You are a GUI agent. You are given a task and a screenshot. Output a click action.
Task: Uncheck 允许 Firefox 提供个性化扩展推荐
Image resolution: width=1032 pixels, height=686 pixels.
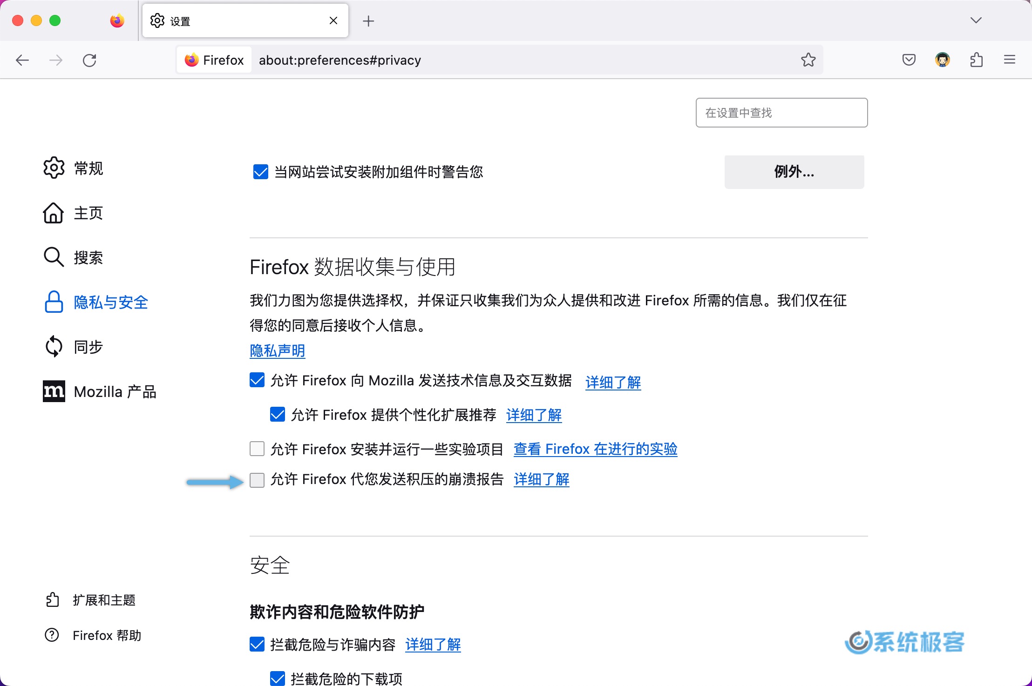point(278,414)
